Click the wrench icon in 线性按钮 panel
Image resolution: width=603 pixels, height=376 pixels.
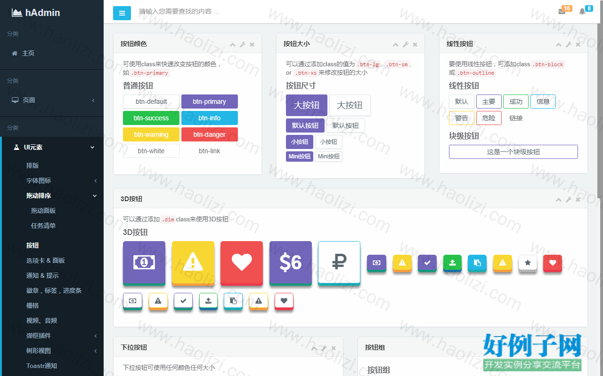point(569,44)
